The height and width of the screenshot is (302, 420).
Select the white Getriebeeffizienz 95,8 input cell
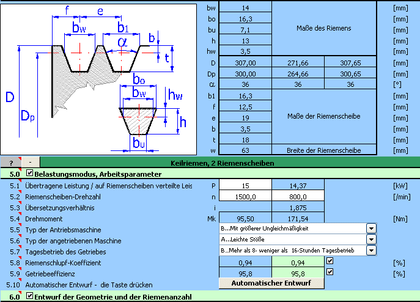[245, 273]
